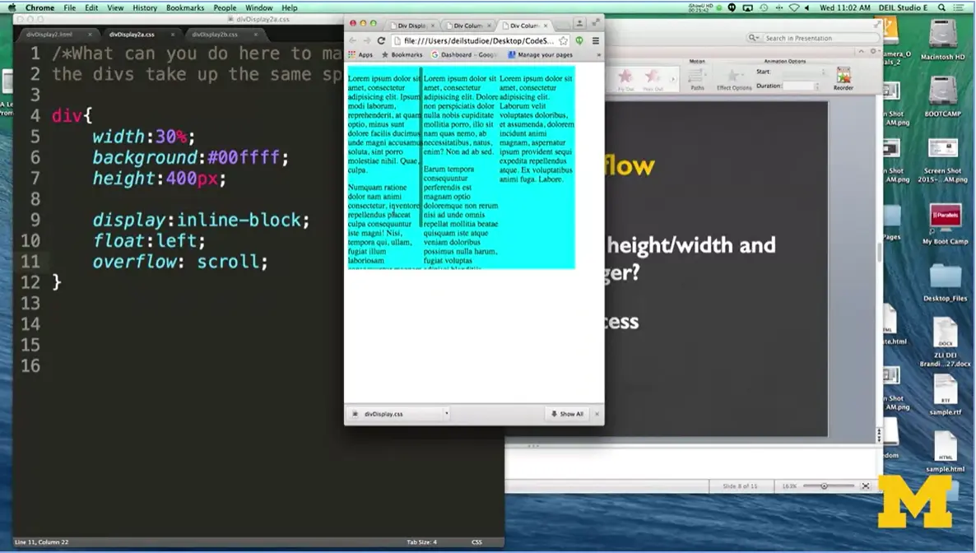Image resolution: width=976 pixels, height=553 pixels.
Task: Open the History menu in the menu bar
Action: (144, 7)
